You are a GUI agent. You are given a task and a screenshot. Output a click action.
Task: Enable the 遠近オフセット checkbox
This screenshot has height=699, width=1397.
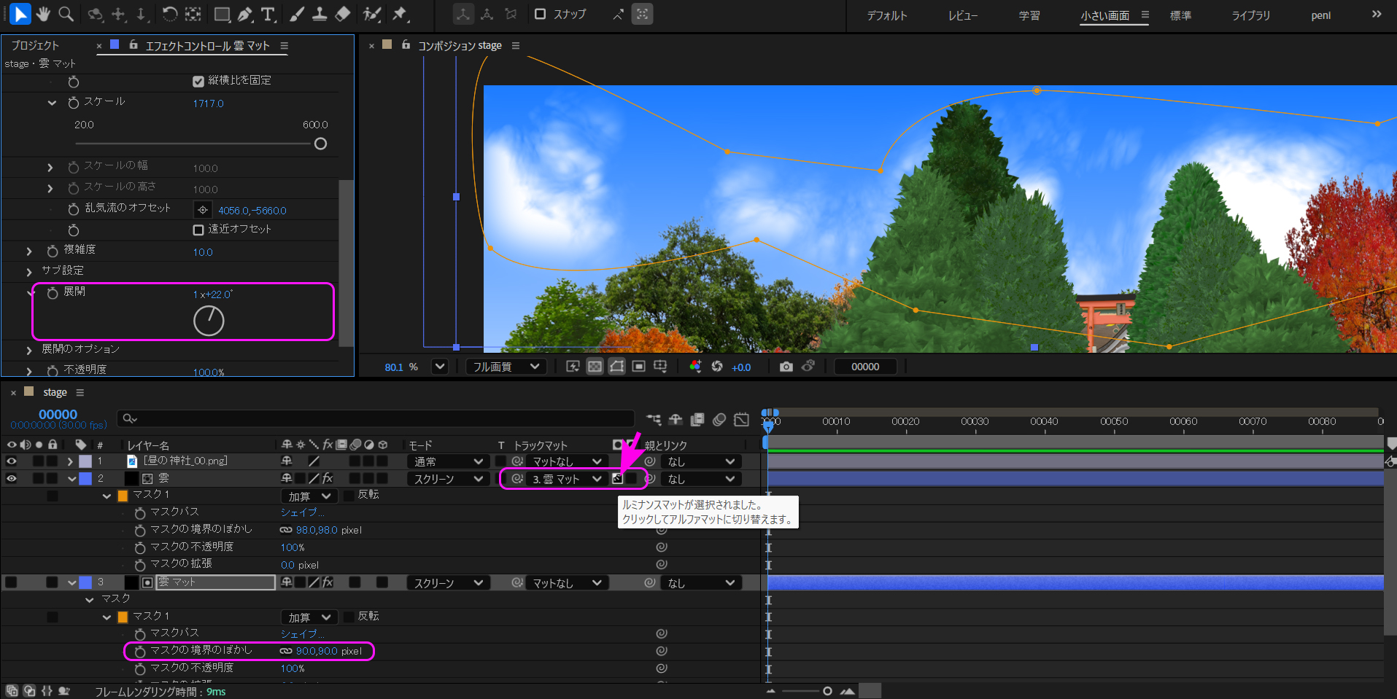(x=198, y=230)
